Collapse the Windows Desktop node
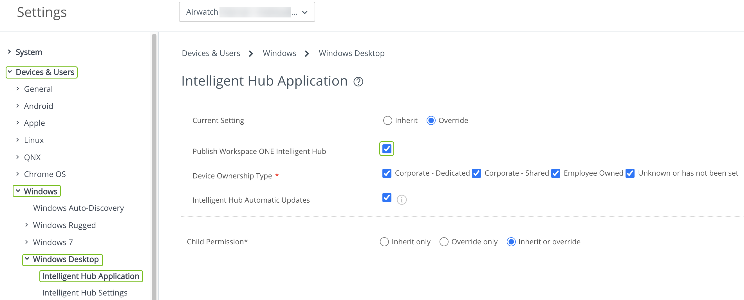744x300 pixels. point(27,259)
